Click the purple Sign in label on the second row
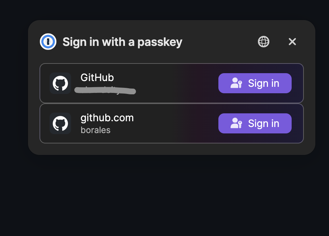The height and width of the screenshot is (236, 329). point(264,123)
